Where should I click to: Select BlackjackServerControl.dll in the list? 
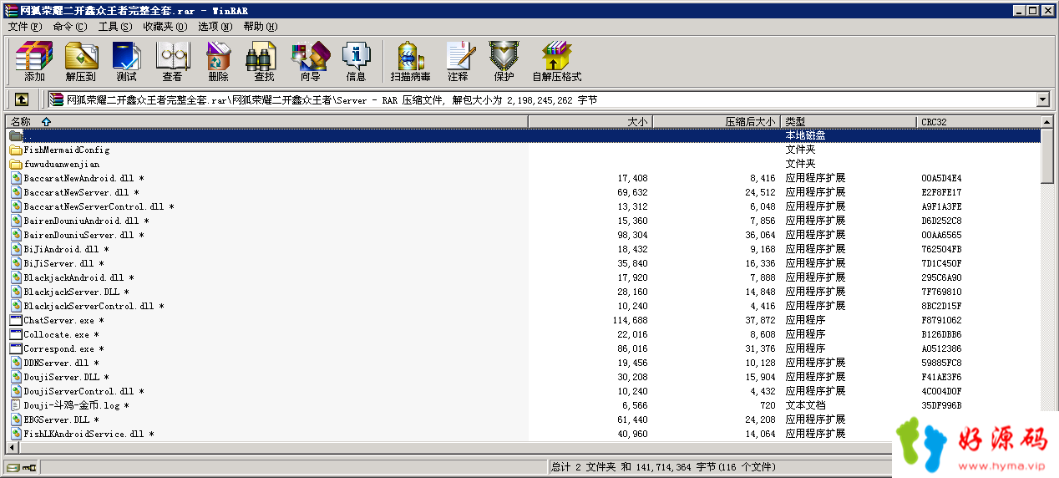(524, 306)
